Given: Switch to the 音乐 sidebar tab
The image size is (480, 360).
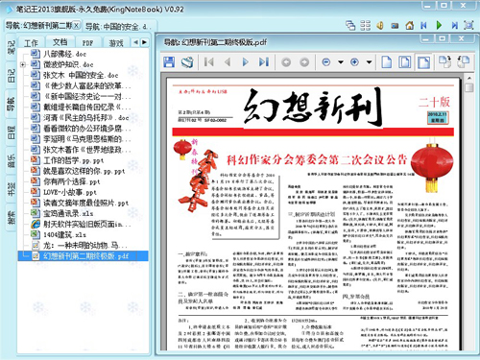Looking at the screenshot, I should pyautogui.click(x=11, y=161).
